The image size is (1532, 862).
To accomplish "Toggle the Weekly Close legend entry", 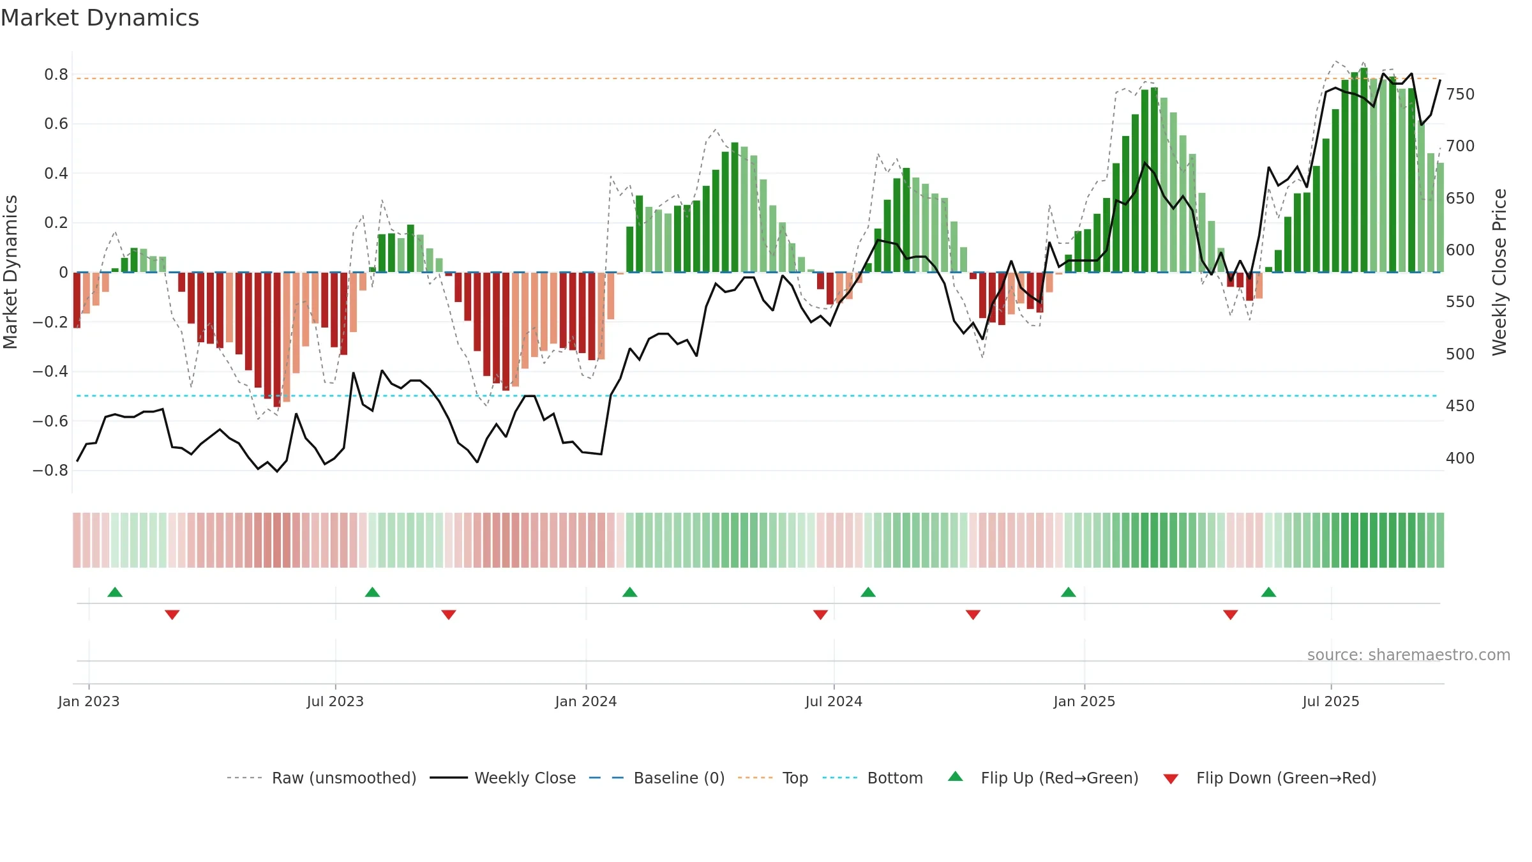I will [x=503, y=778].
